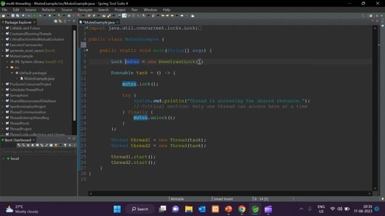This screenshot has height=216, width=385.
Task: Click the yellow bulb icon in Boot Dashboard toolbar
Action: click(x=56, y=145)
